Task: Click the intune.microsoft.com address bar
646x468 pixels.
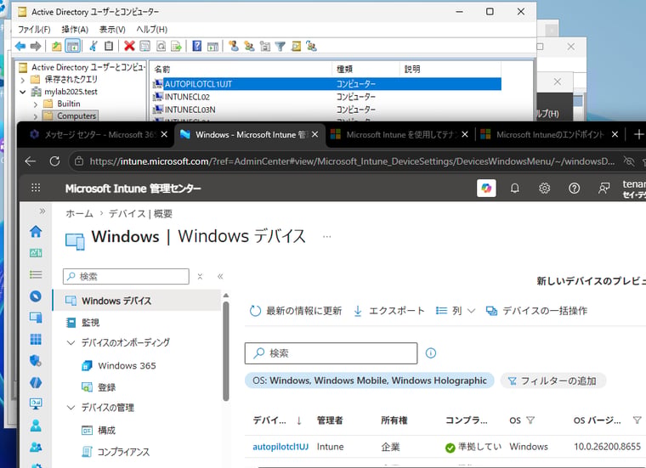Action: point(352,161)
